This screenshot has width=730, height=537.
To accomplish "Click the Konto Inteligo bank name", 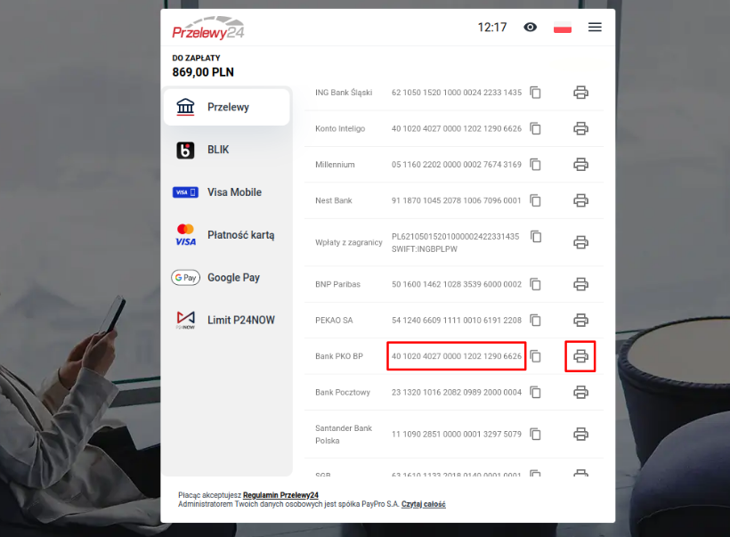I will tap(340, 128).
